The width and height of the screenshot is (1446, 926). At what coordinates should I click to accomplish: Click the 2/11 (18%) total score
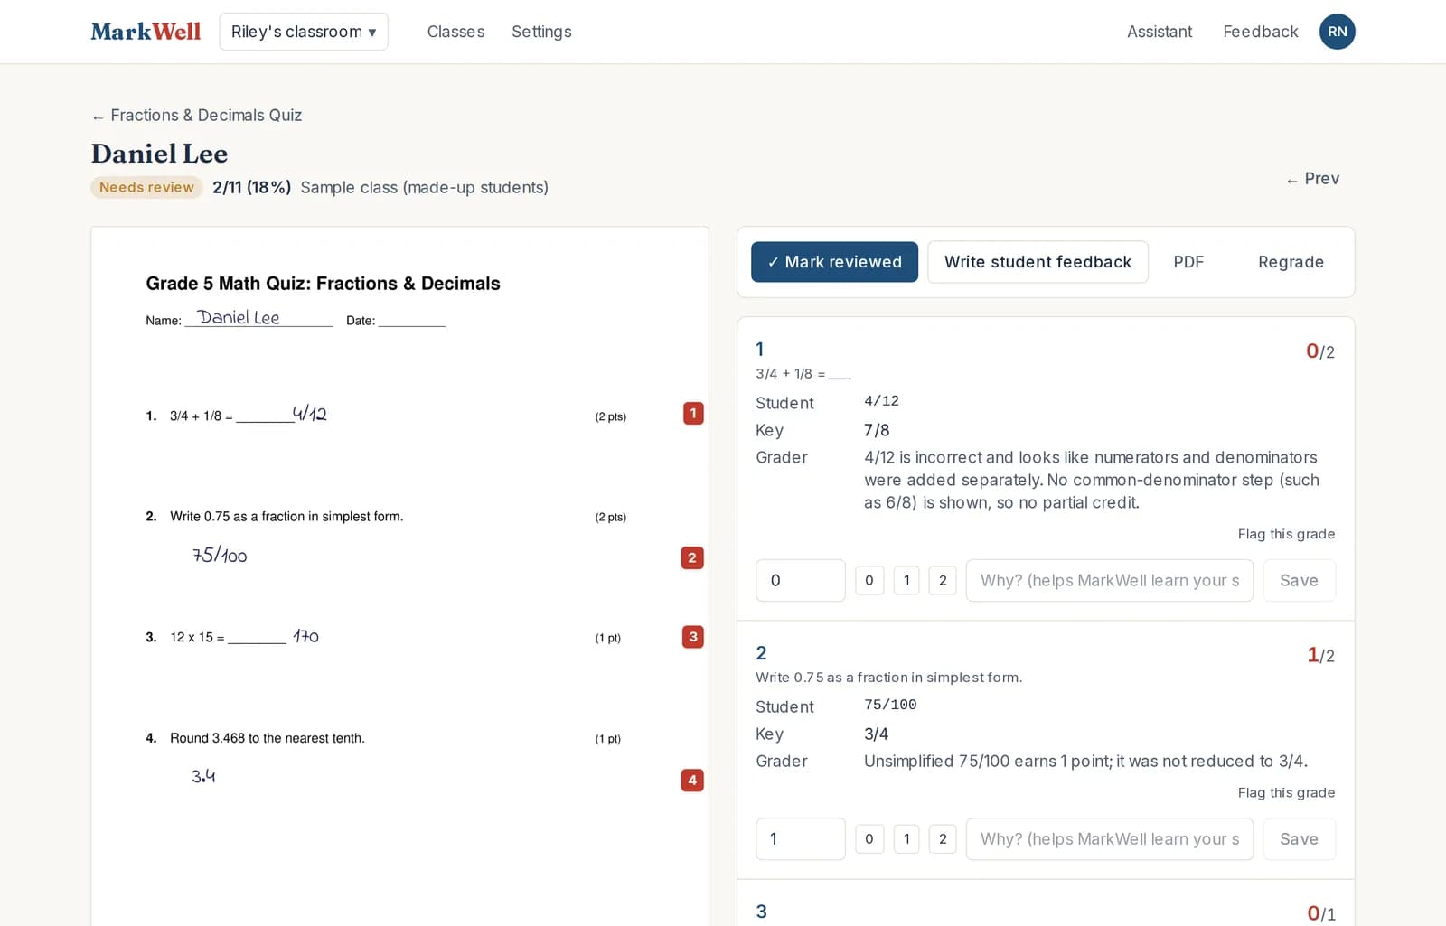pyautogui.click(x=252, y=187)
